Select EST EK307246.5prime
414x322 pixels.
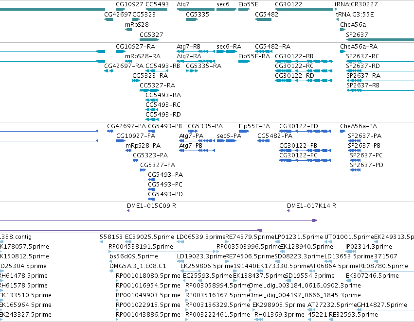click(372, 276)
